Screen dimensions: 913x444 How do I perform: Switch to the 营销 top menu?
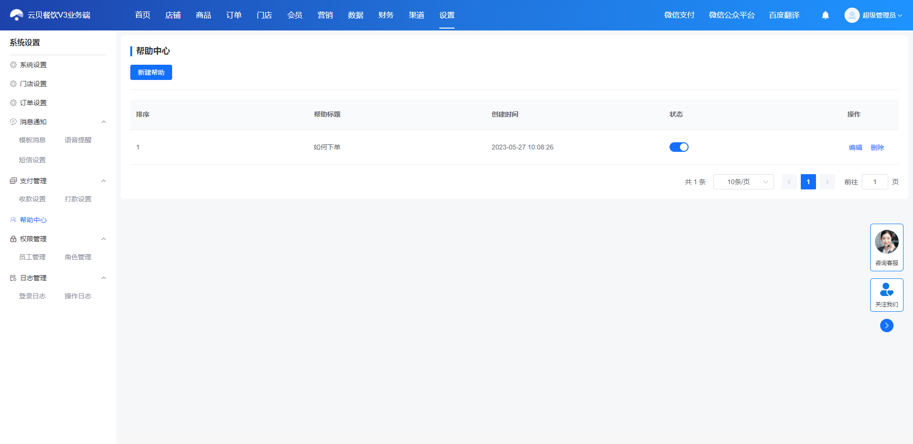[x=325, y=15]
